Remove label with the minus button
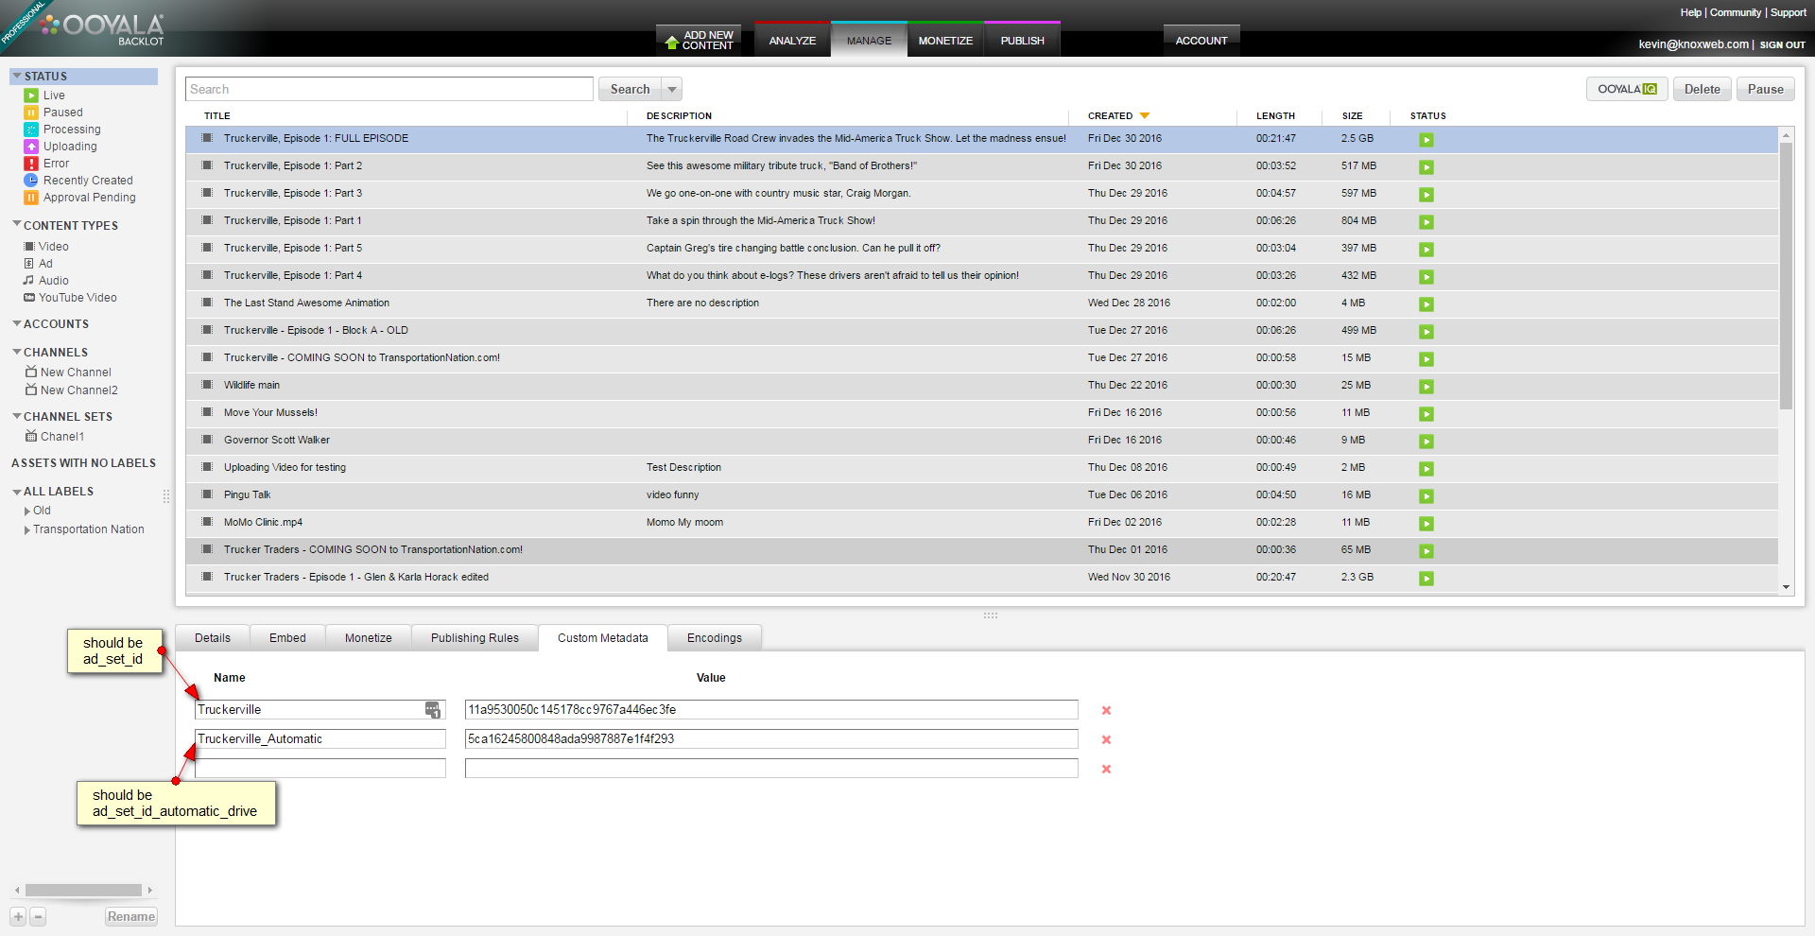The width and height of the screenshot is (1815, 936). tap(38, 916)
